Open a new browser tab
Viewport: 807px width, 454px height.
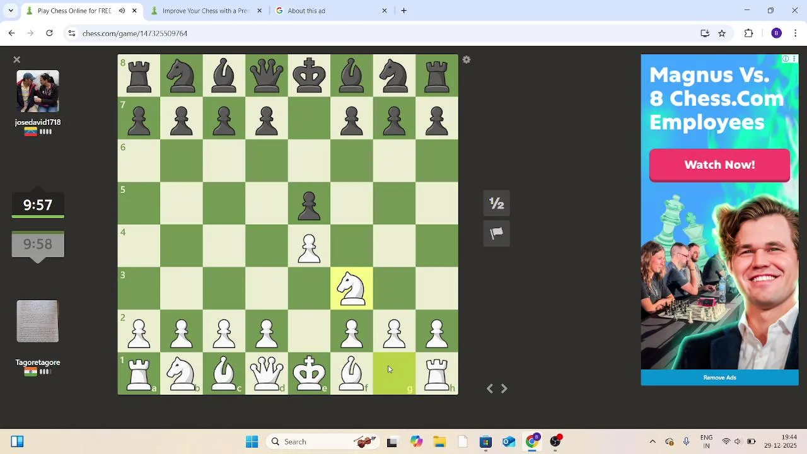[x=404, y=11]
